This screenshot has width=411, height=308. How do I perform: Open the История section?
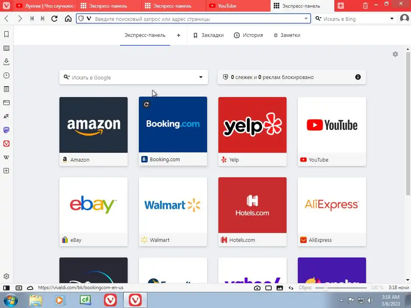(248, 35)
